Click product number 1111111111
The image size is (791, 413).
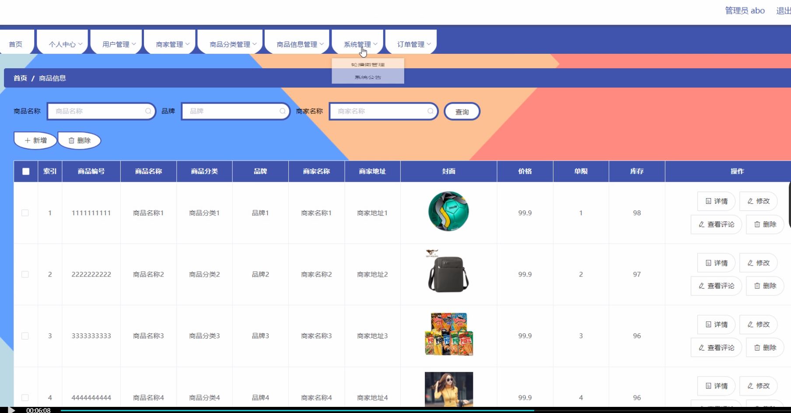[91, 213]
